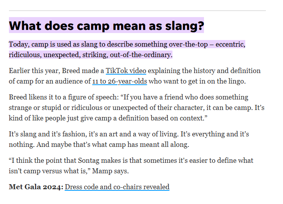Click paragraph starting "Breed likens it to"

click(137, 108)
